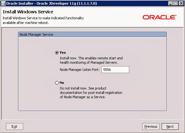
Task: Click the Install Windows Service heading
Action: click(28, 12)
